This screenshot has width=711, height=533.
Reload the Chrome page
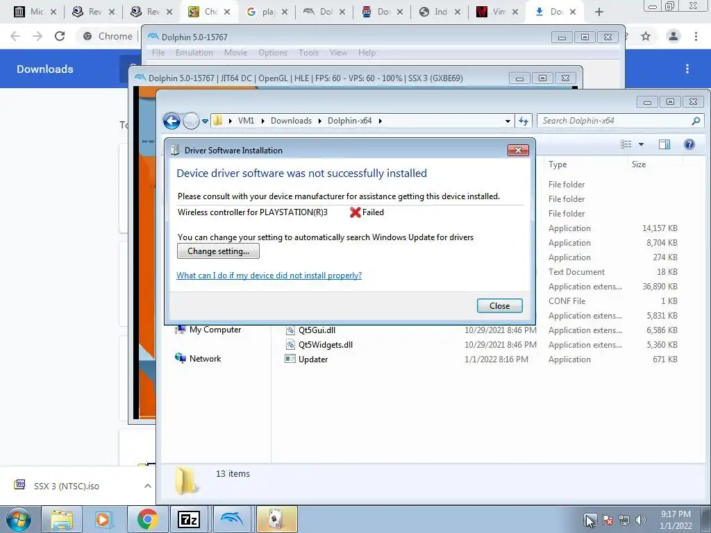tap(60, 36)
